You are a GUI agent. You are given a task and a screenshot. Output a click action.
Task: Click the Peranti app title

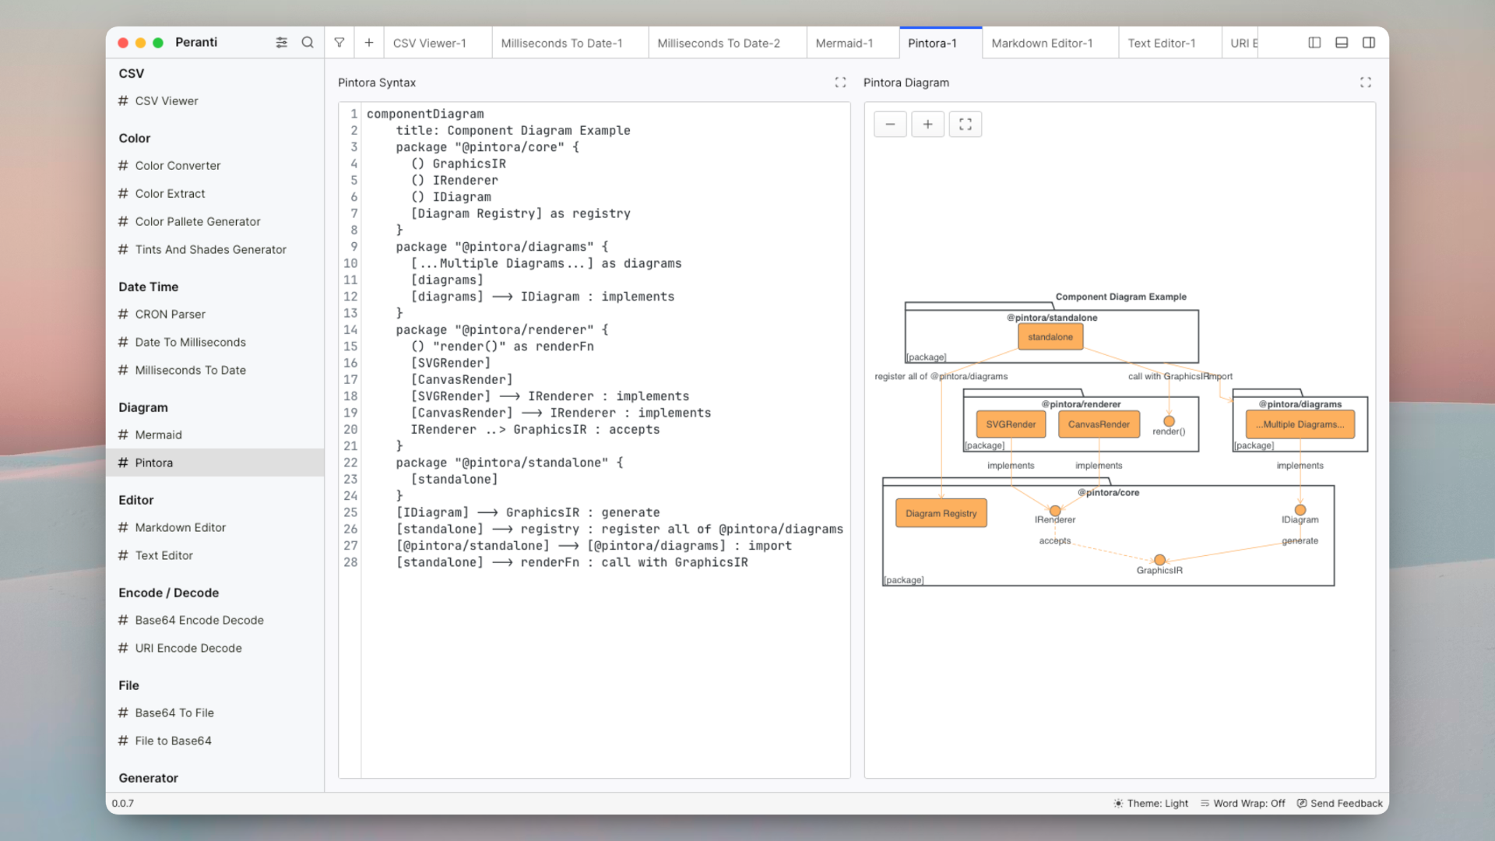[196, 42]
